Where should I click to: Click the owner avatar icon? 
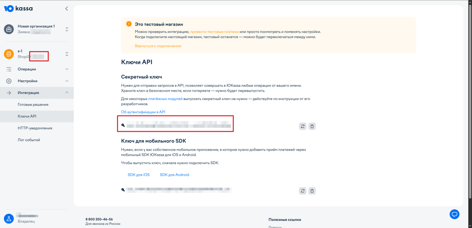pos(9,218)
